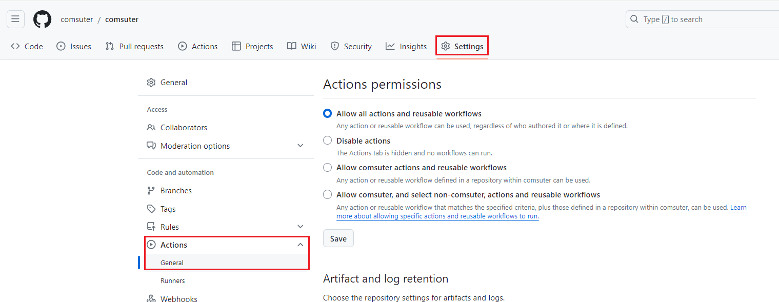This screenshot has height=302, width=779.
Task: Open the Insights tab
Action: click(x=406, y=46)
